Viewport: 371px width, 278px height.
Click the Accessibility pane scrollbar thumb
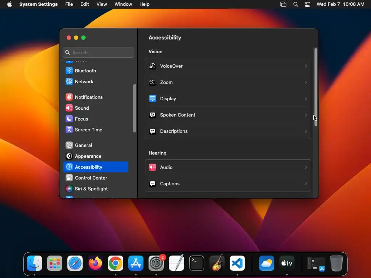[316, 87]
